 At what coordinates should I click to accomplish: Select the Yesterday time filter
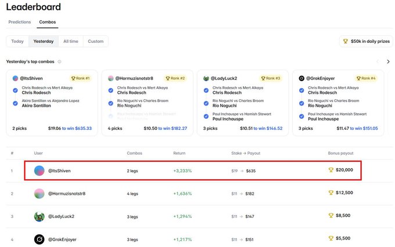(44, 41)
